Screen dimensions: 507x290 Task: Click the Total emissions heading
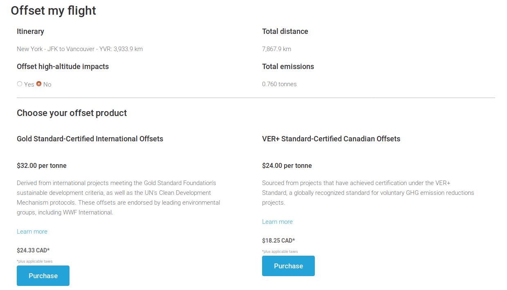click(288, 67)
